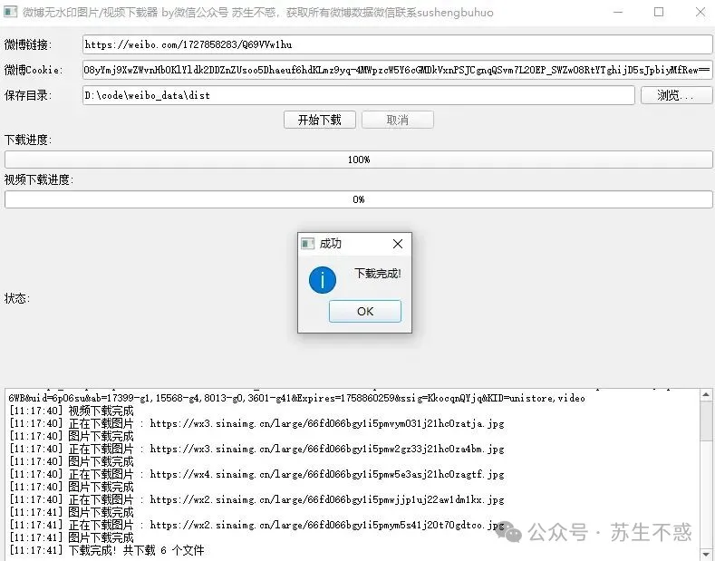This screenshot has height=561, width=715.
Task: Click the 微博Cookie label
Action: (34, 70)
